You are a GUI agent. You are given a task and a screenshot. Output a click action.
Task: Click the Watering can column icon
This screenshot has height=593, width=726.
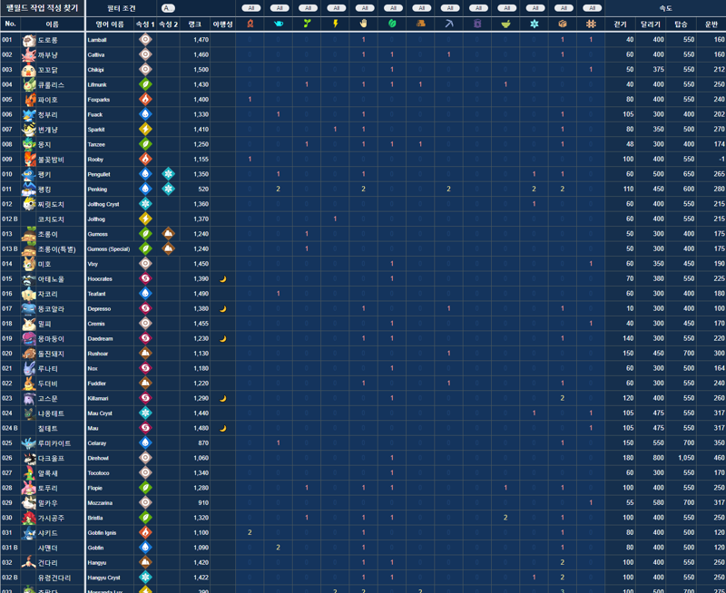279,24
